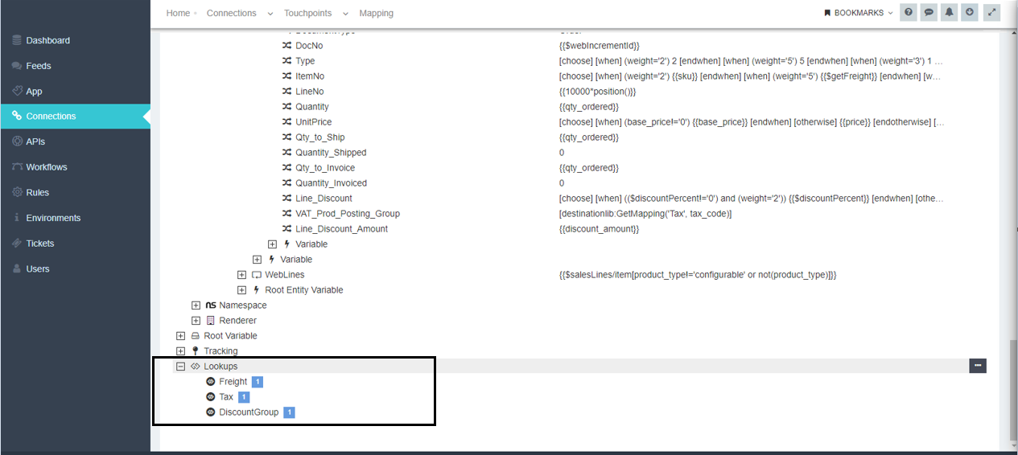Click the count badge next to Tax

pyautogui.click(x=244, y=397)
